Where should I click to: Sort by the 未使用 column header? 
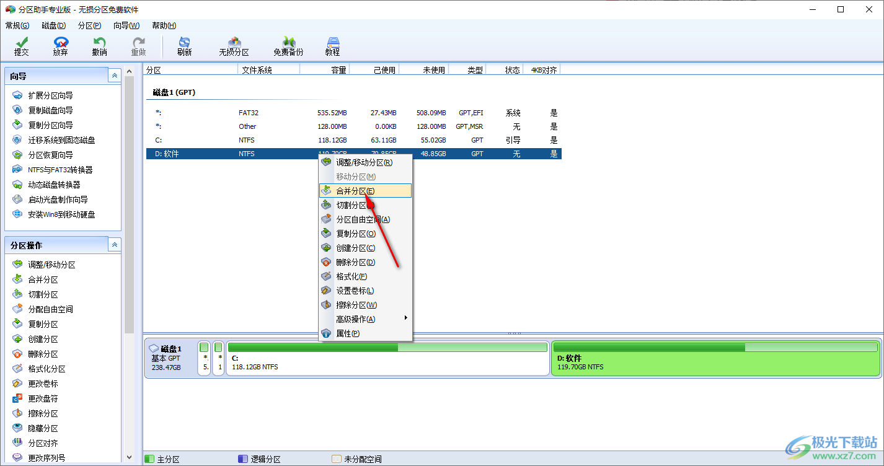(x=424, y=70)
